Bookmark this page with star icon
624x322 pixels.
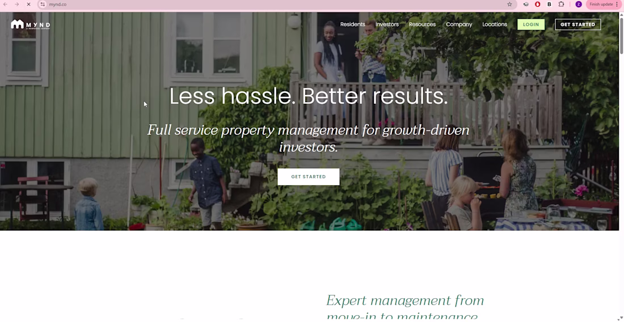click(x=509, y=5)
